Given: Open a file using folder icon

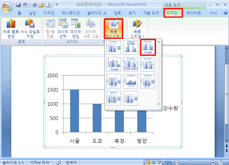Looking at the screenshot, I should (42, 5).
